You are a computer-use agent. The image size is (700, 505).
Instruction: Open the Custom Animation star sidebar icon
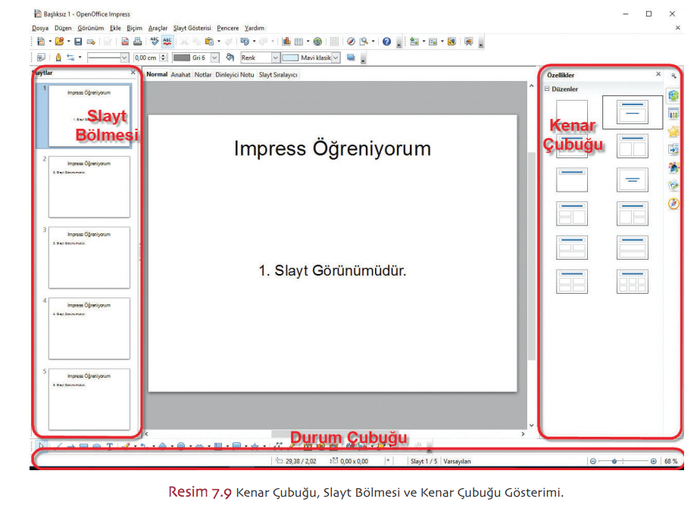pyautogui.click(x=673, y=131)
